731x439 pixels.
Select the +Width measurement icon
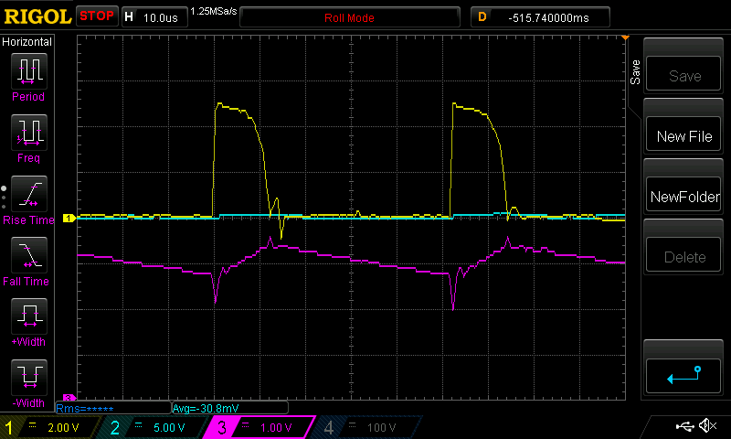click(27, 316)
